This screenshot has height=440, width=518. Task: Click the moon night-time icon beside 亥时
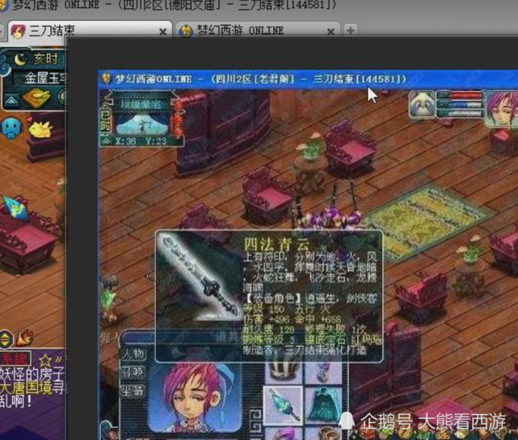(x=20, y=59)
